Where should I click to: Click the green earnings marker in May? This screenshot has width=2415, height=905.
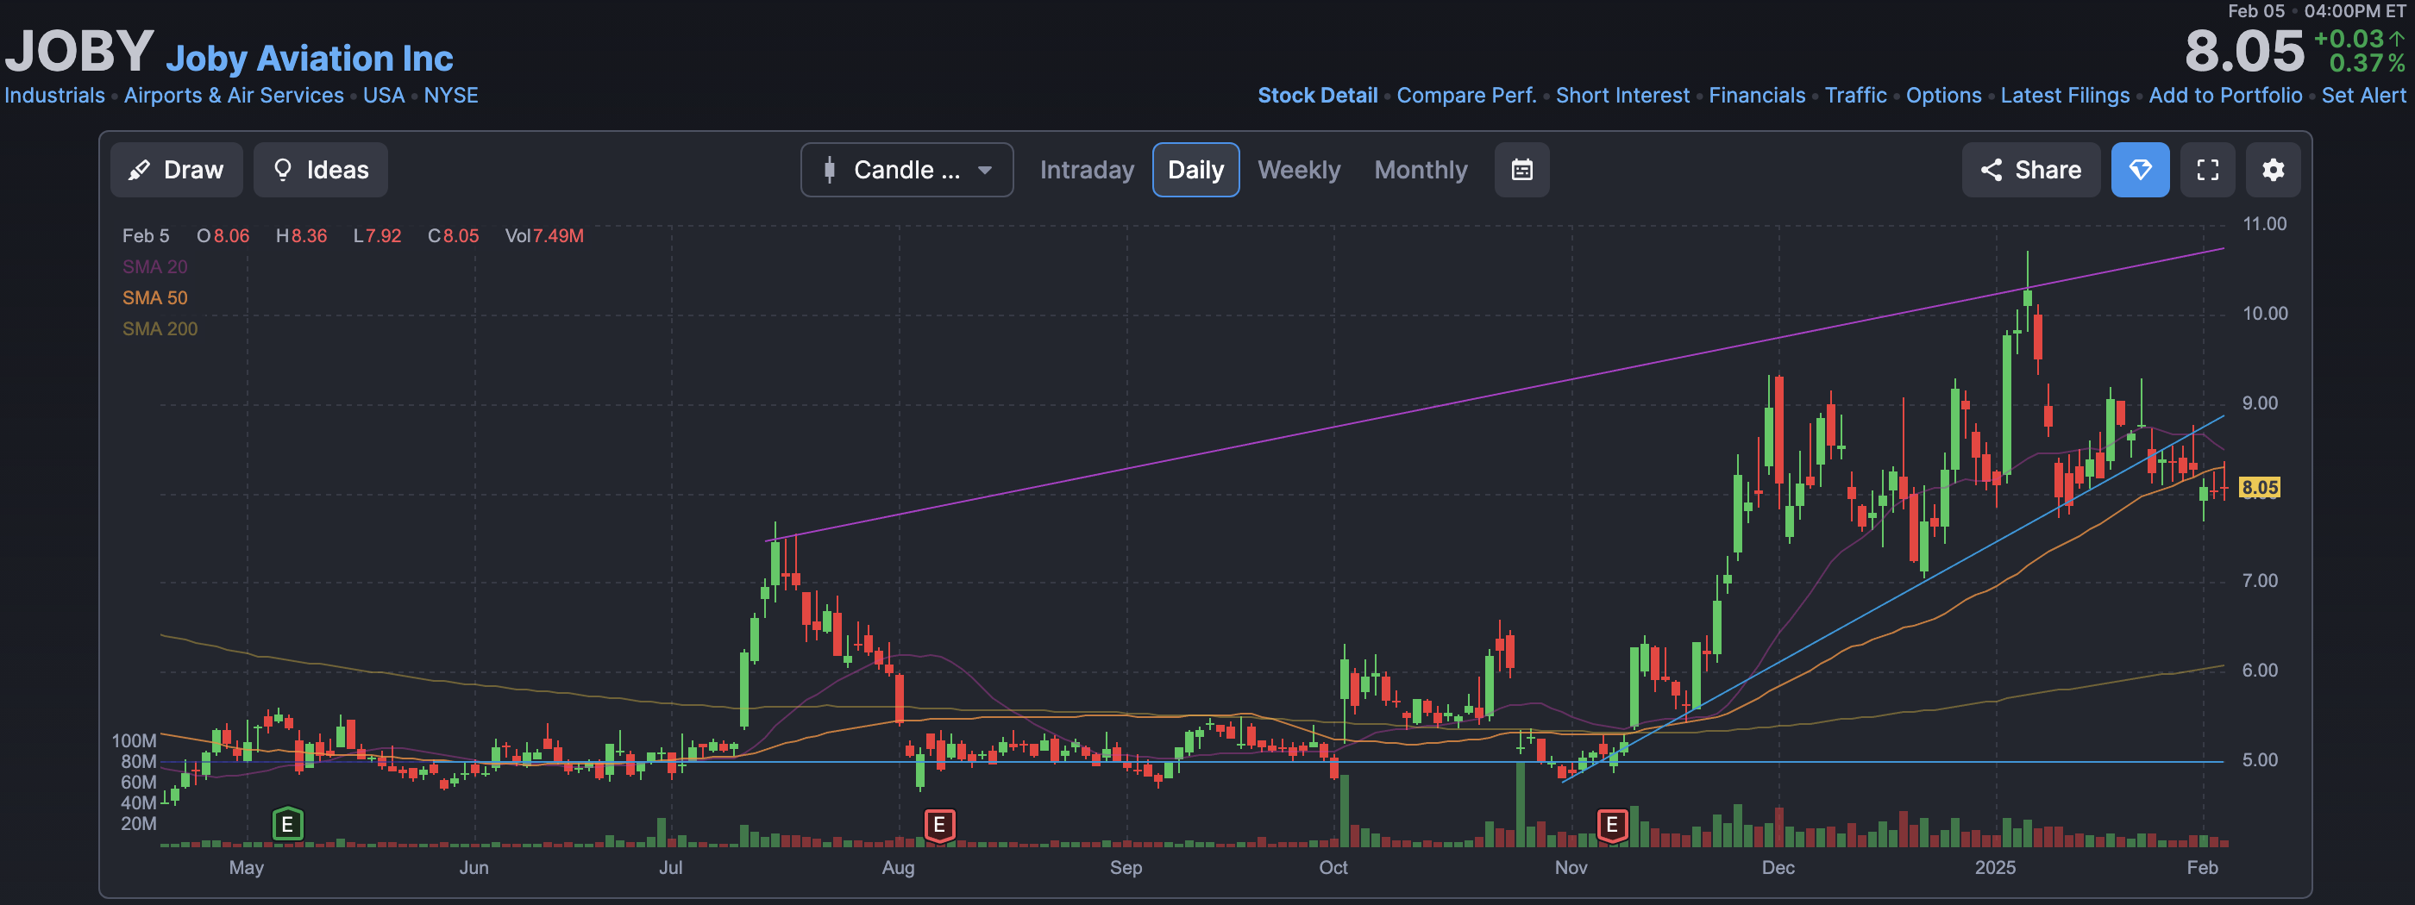[288, 825]
